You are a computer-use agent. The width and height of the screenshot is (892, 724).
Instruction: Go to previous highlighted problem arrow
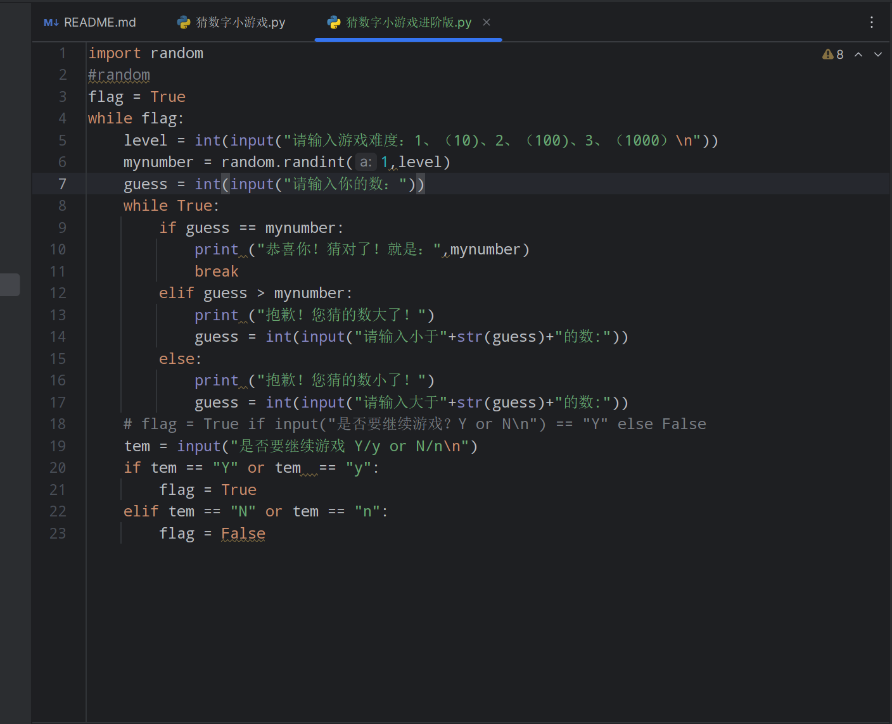858,54
